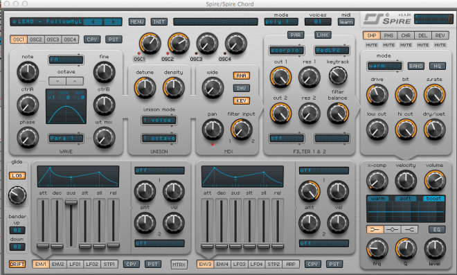Switch to the OSC3 tab
Screen dimensions: 457x275
[53, 39]
